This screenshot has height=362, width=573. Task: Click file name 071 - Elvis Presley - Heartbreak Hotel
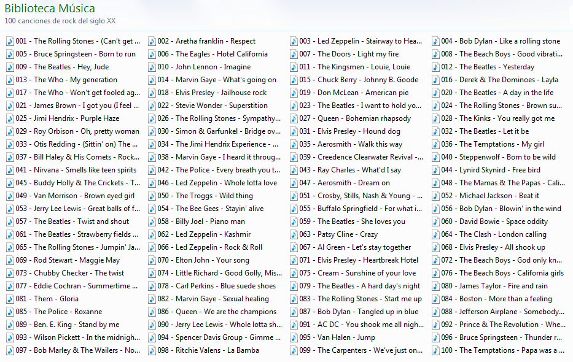(x=359, y=260)
